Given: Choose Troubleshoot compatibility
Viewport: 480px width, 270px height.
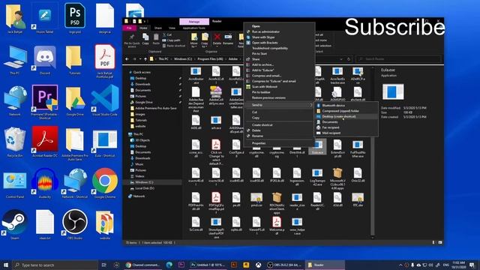Looking at the screenshot, I should tap(279, 48).
